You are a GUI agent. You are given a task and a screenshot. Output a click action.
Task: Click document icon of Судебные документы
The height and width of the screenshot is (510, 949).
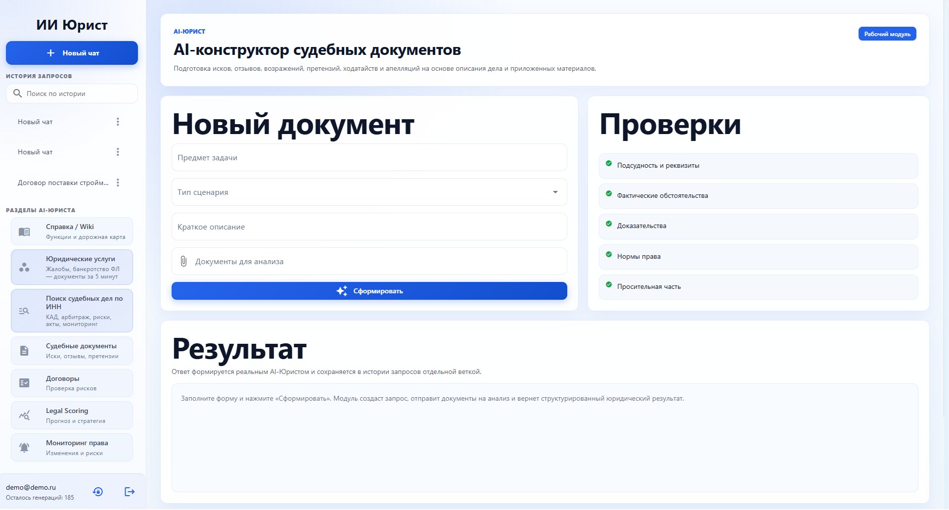pyautogui.click(x=24, y=351)
